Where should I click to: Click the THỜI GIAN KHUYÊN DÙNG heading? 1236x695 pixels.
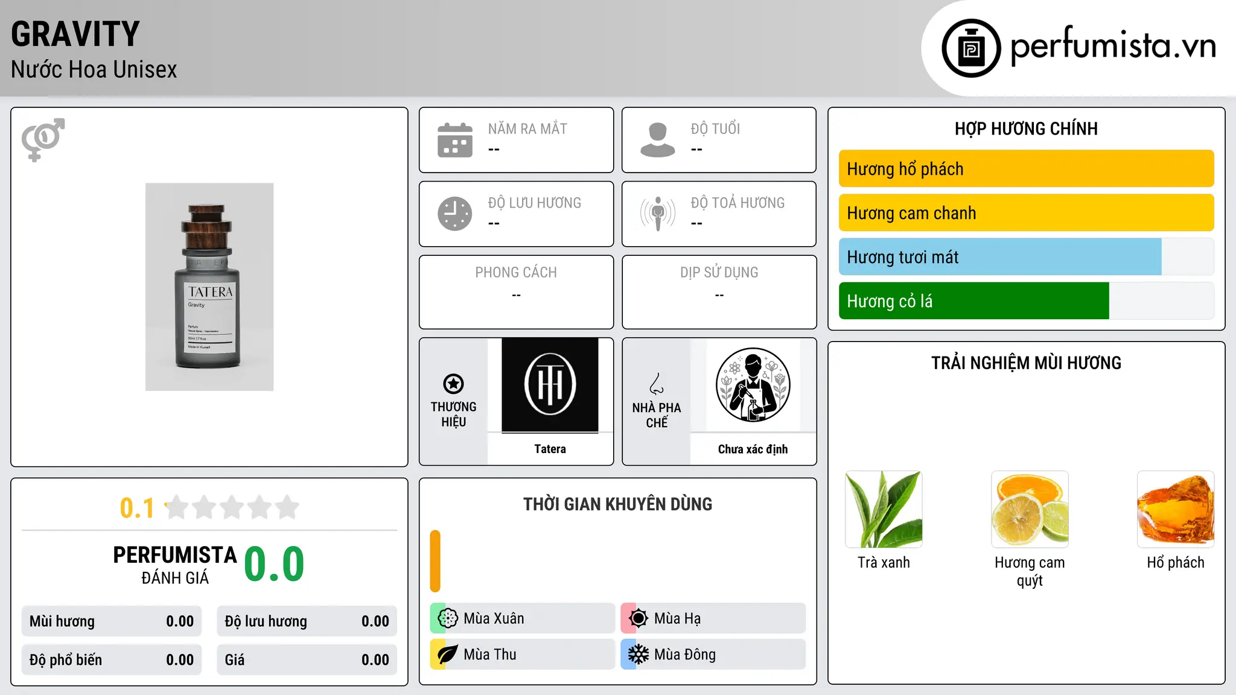pos(617,504)
